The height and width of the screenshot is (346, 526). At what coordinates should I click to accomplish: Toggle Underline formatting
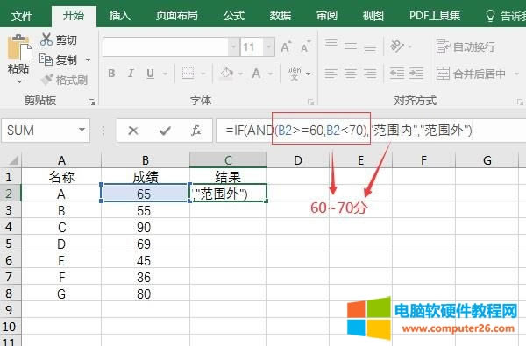coord(150,73)
